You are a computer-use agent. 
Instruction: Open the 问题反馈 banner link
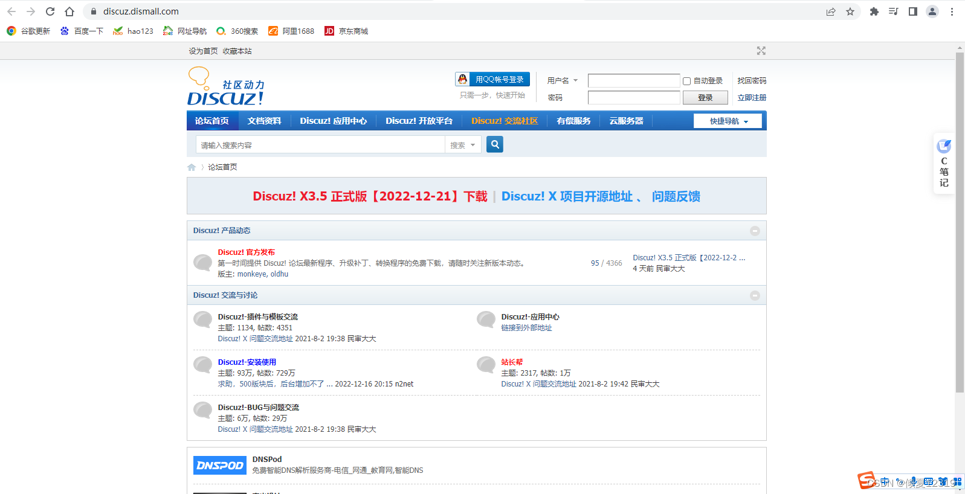(676, 196)
